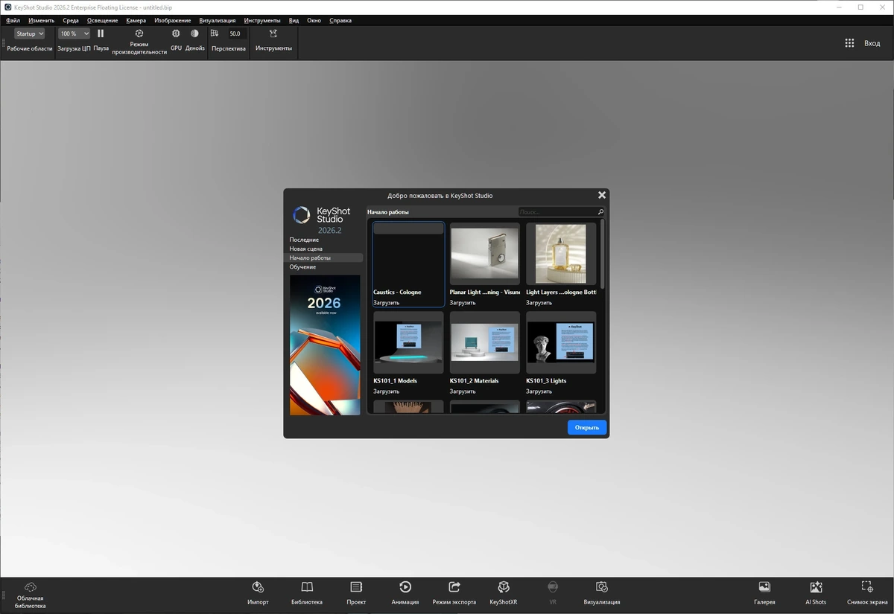Select the KS101_3 Lights thumbnail
This screenshot has width=894, height=614.
(561, 343)
